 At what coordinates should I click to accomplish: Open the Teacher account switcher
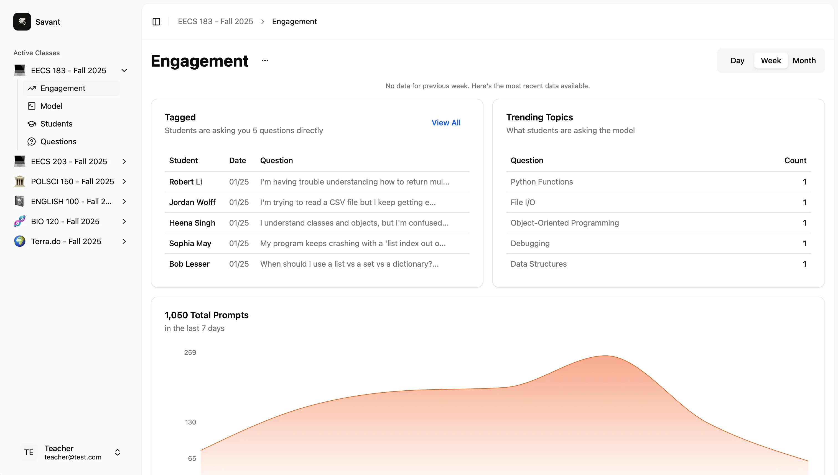(x=118, y=452)
